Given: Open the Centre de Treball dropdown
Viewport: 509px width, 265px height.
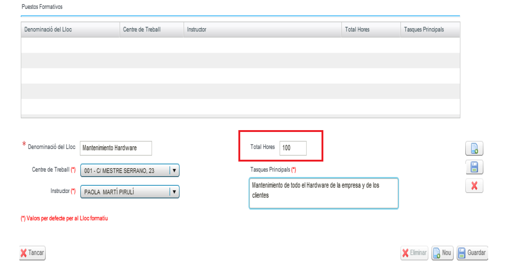Looking at the screenshot, I should [x=130, y=170].
